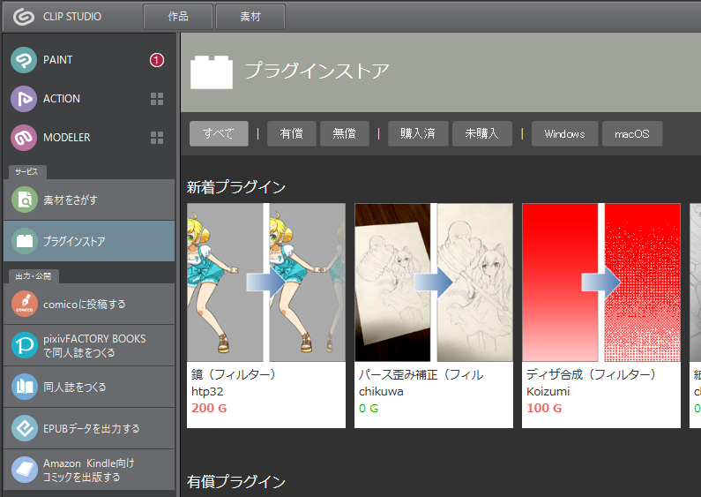Click the 有償プラグイン section heading
Screen dimensions: 701x497
coord(236,482)
